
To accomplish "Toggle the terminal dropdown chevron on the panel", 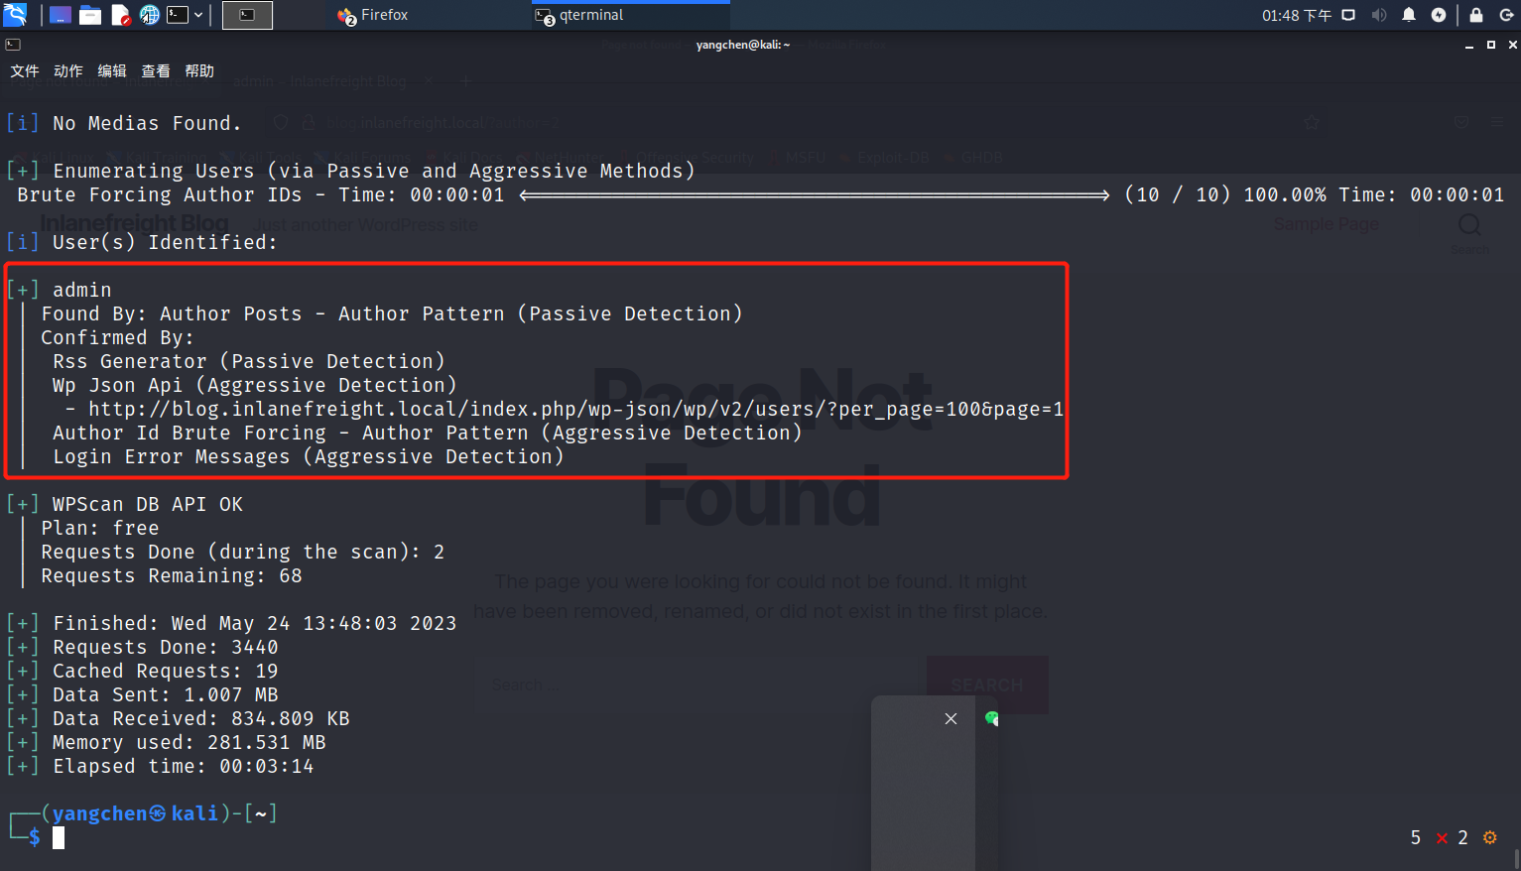I will pos(196,14).
